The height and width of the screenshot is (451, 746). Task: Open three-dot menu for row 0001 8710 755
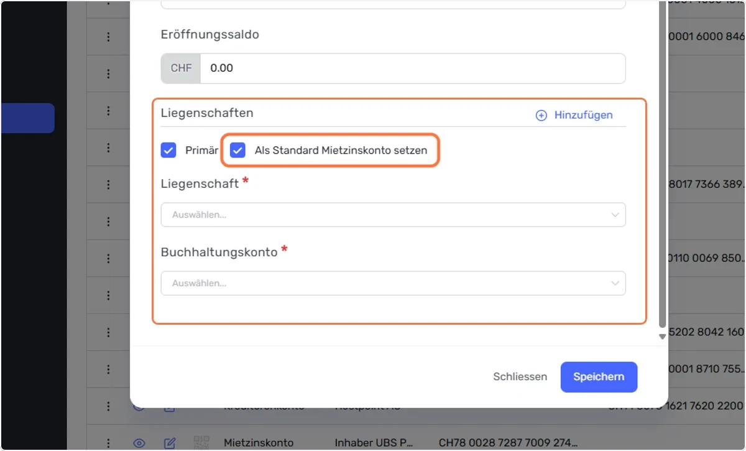pos(108,369)
